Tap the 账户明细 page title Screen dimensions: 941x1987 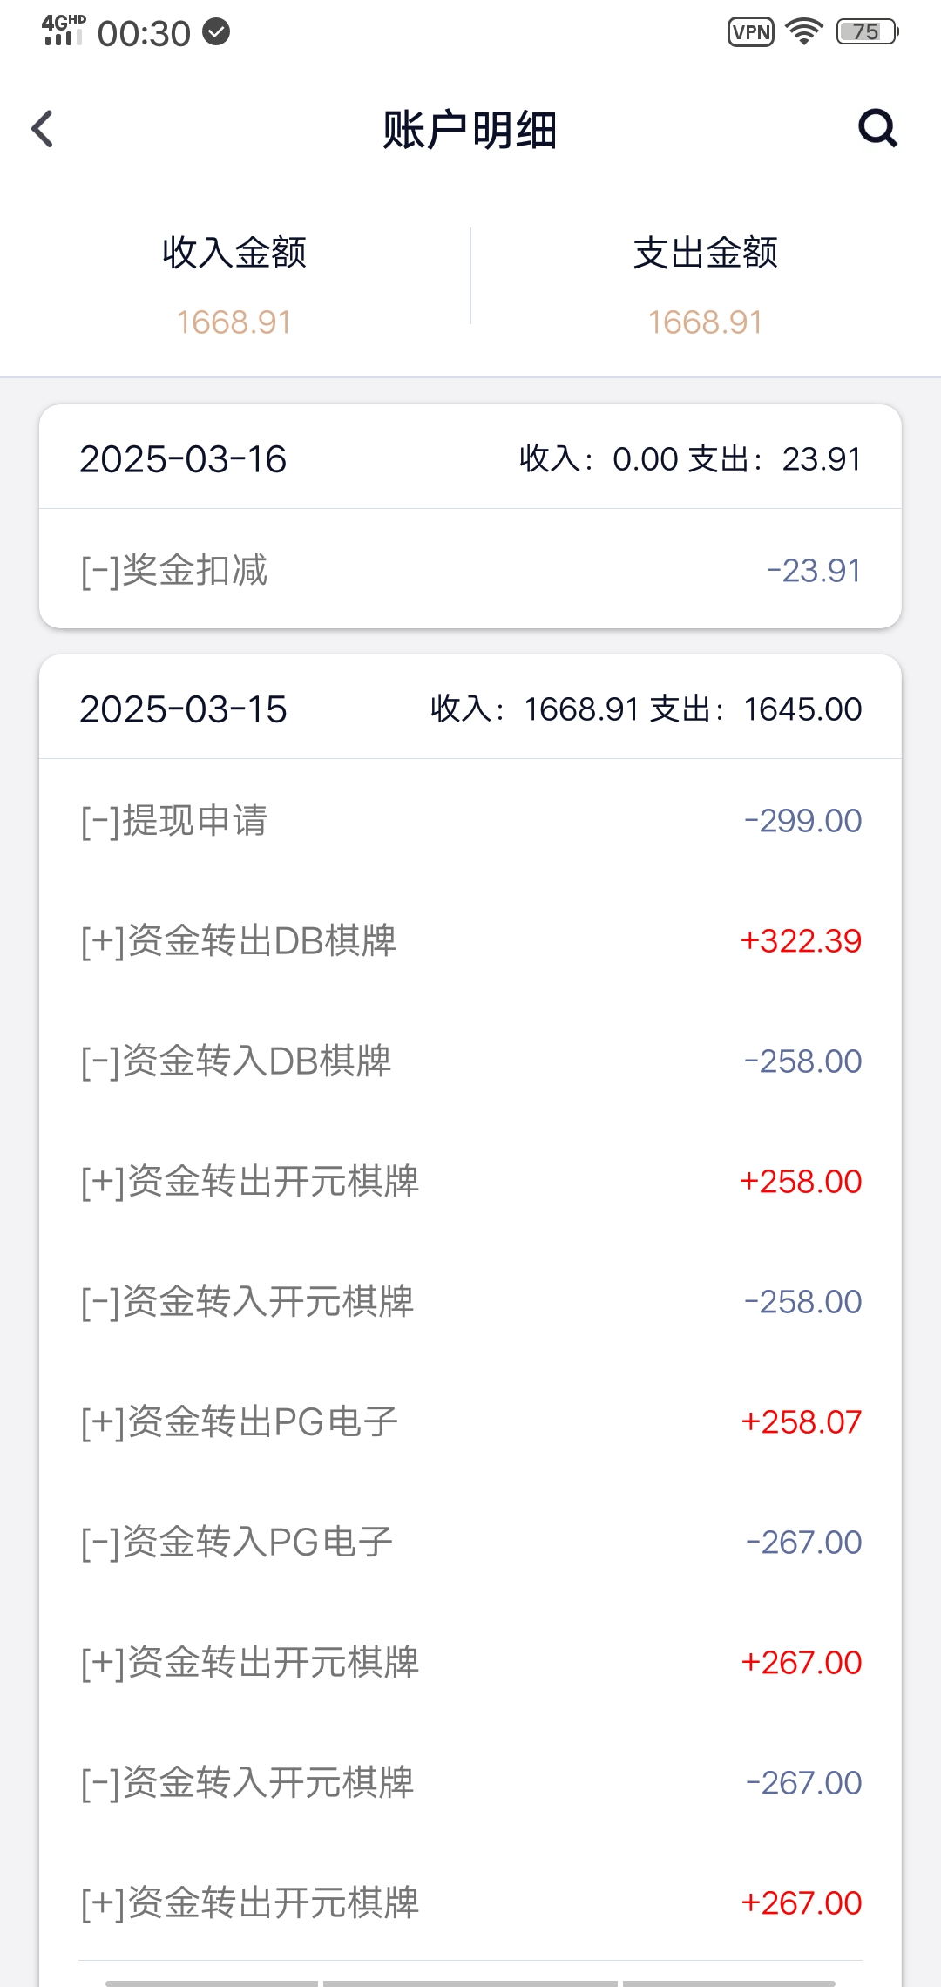click(x=470, y=131)
